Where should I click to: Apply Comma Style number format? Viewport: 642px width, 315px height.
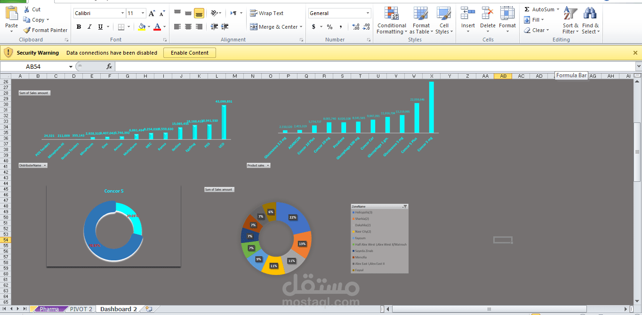click(x=340, y=27)
